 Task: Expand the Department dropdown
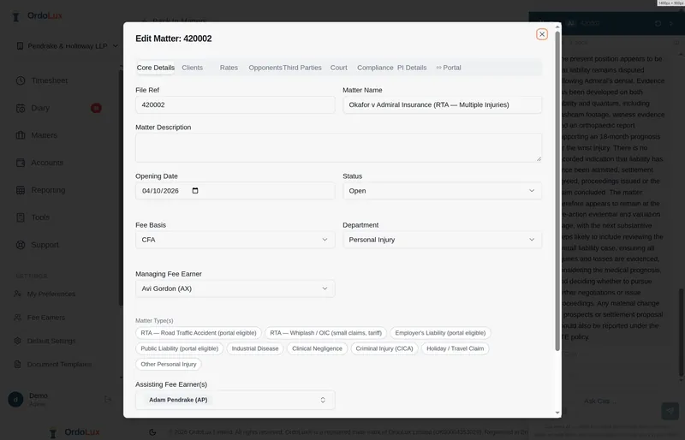pyautogui.click(x=442, y=240)
